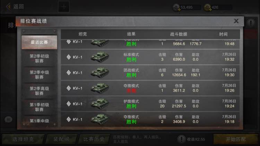Select the 最近比赛 tab
The width and height of the screenshot is (260, 146).
39,42
